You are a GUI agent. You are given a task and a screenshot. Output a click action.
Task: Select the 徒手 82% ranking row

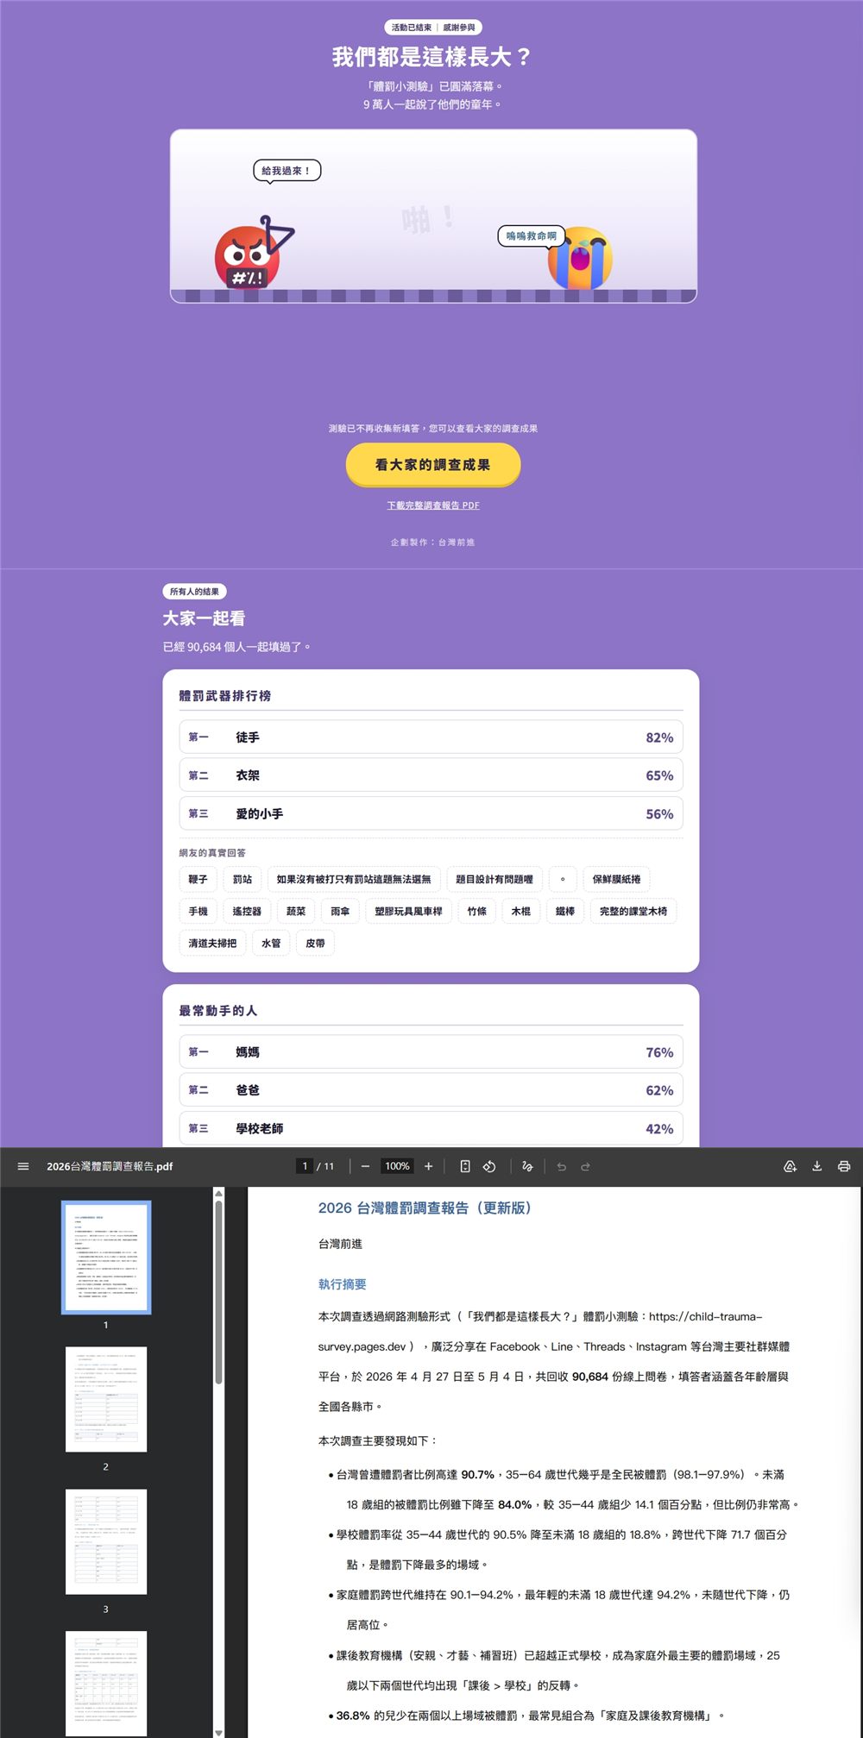pyautogui.click(x=431, y=737)
